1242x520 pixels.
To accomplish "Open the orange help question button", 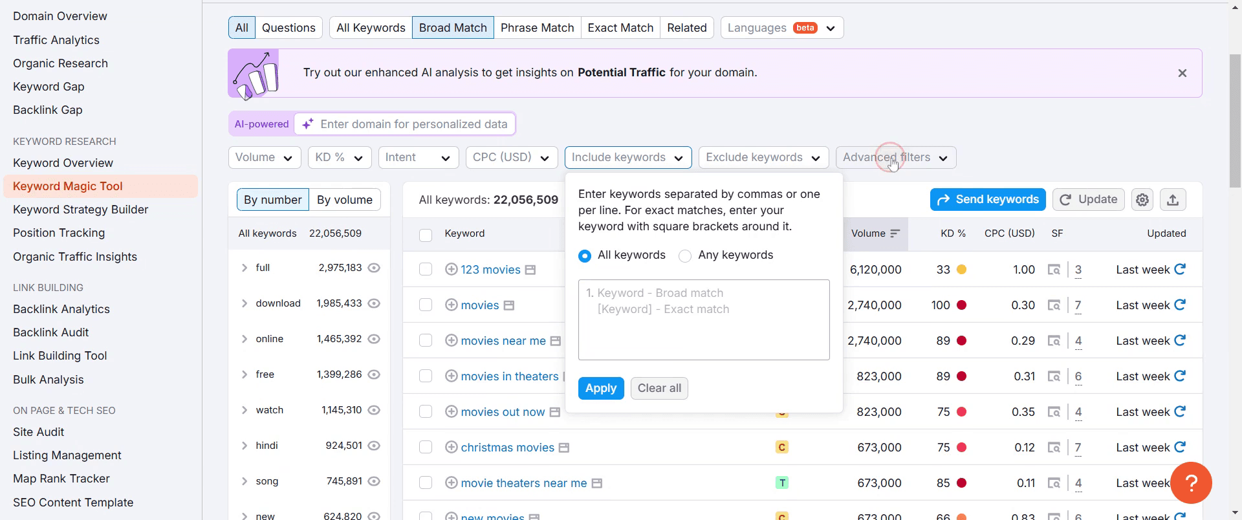I will [1191, 482].
